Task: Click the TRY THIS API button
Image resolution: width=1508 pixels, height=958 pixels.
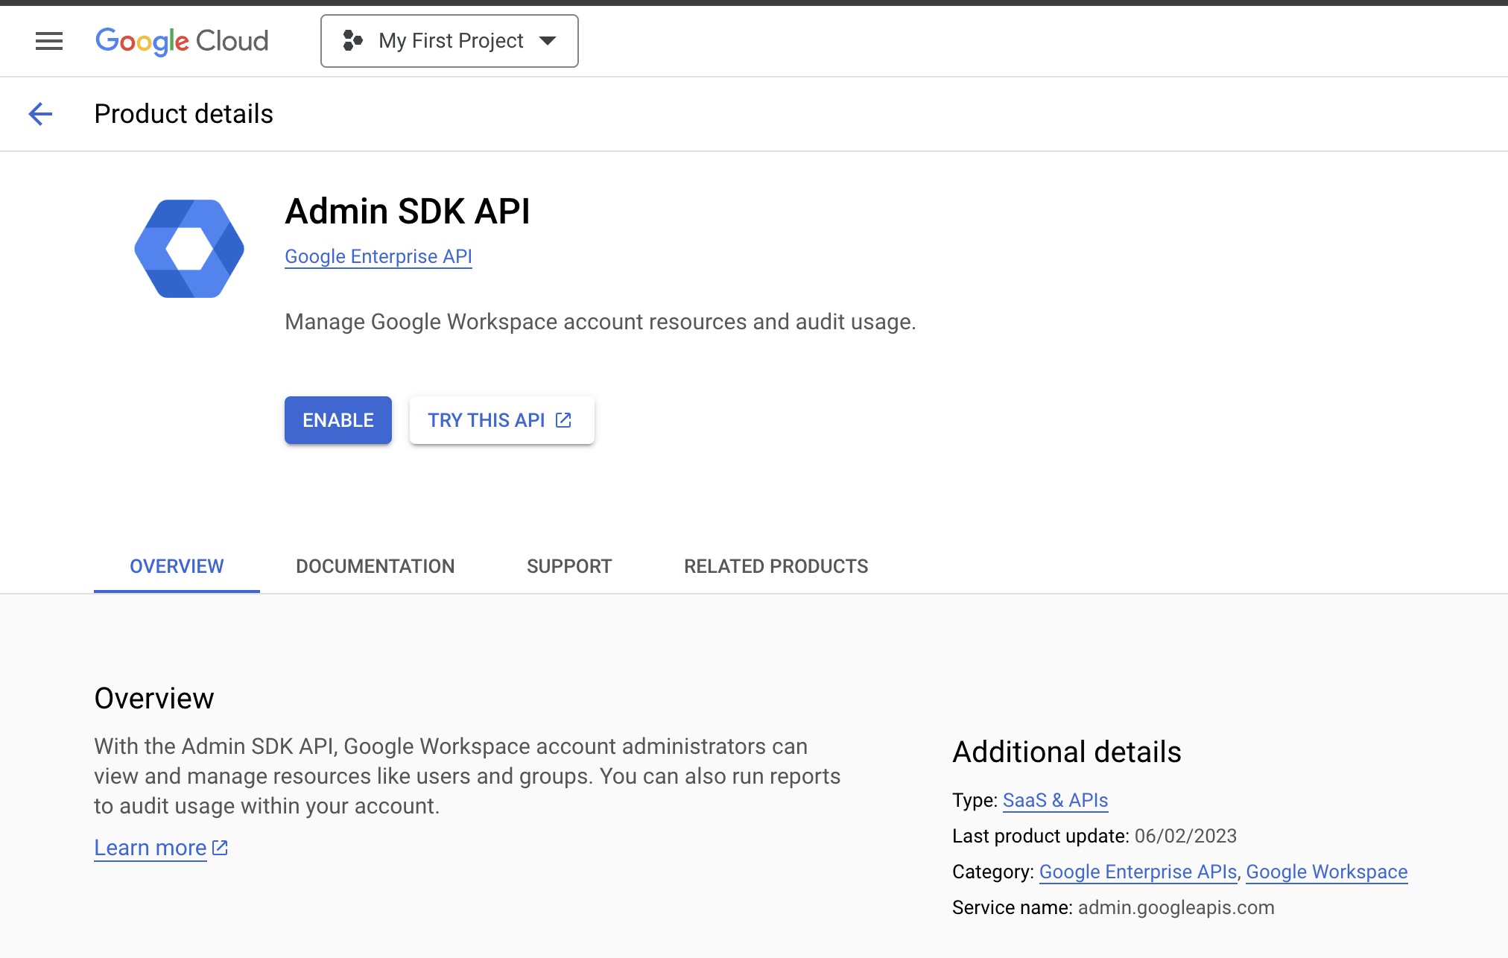Action: [501, 419]
